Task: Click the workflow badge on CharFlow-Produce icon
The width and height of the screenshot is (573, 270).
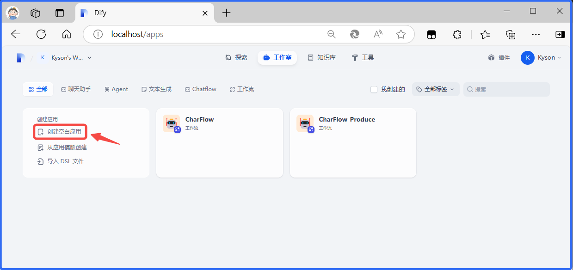Action: (311, 130)
